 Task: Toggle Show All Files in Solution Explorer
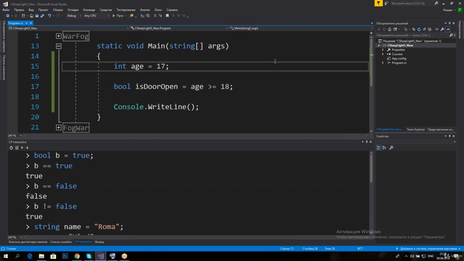click(x=430, y=29)
